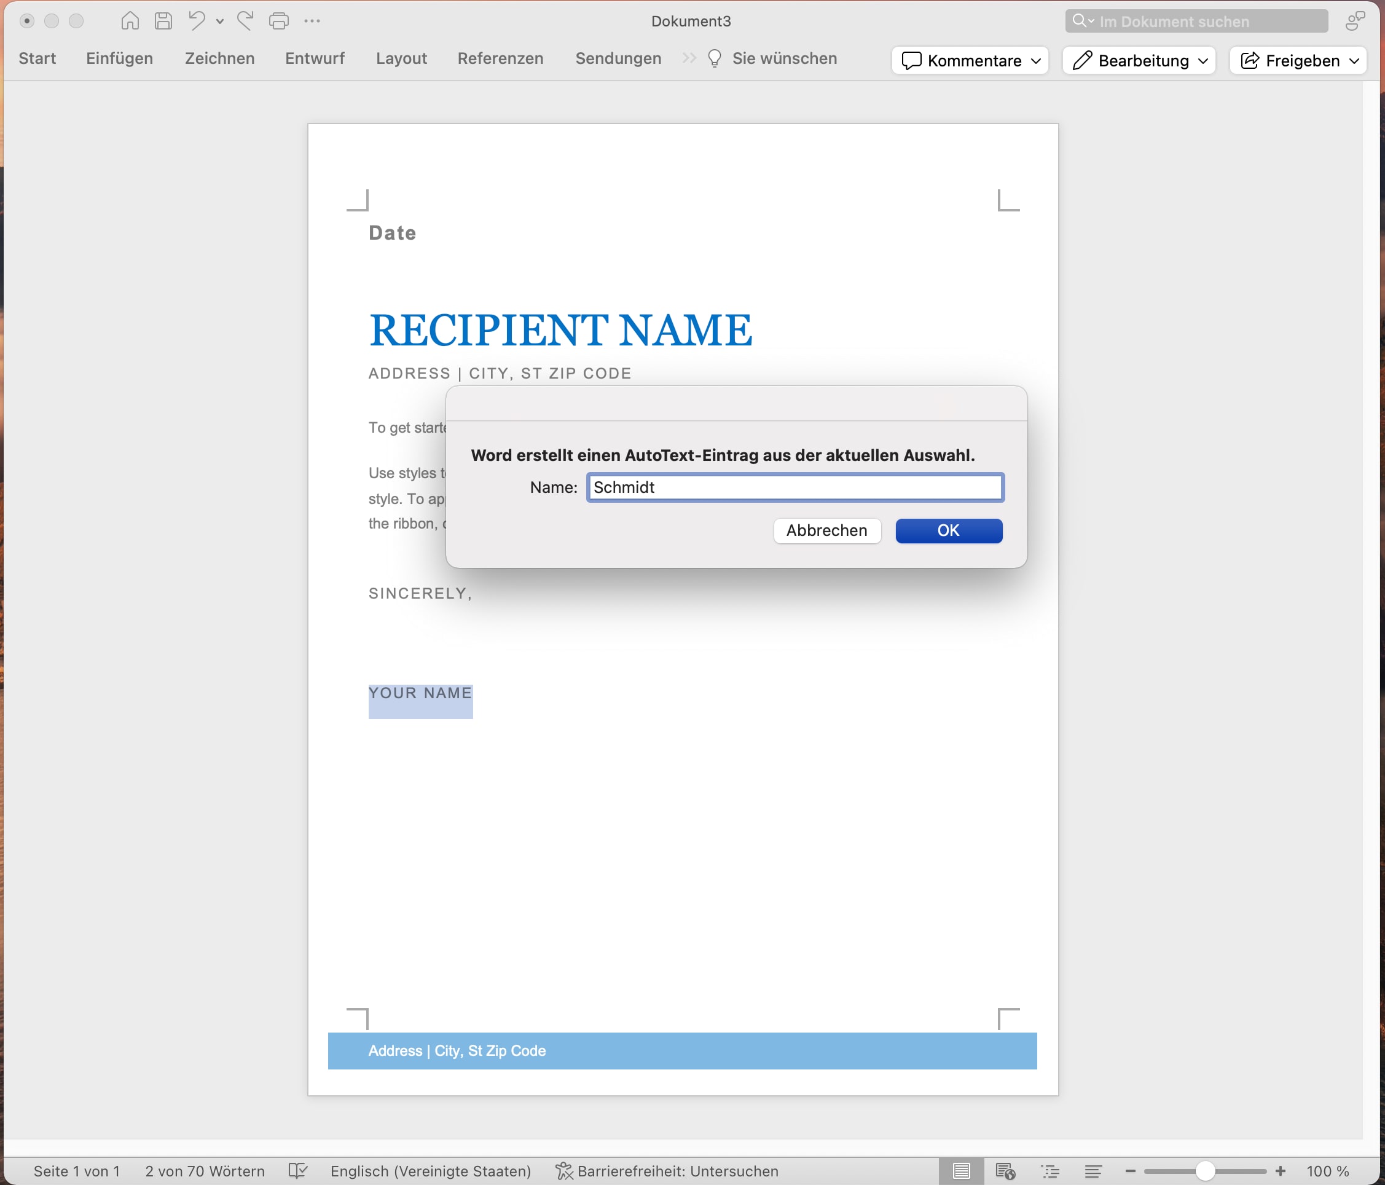Open the more toolbar options ellipsis
Viewport: 1385px width, 1185px height.
coord(312,22)
